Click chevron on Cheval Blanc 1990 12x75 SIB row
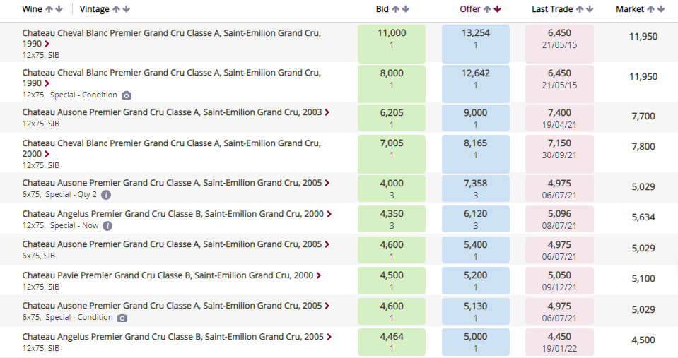678x358 pixels. [x=47, y=44]
